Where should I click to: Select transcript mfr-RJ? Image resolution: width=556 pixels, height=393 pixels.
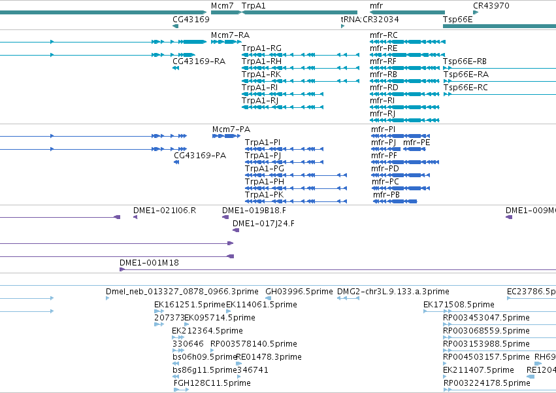click(x=404, y=120)
